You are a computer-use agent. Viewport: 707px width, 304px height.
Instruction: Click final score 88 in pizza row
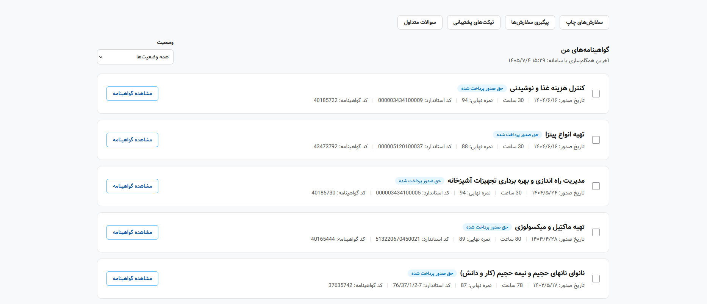[x=477, y=146]
